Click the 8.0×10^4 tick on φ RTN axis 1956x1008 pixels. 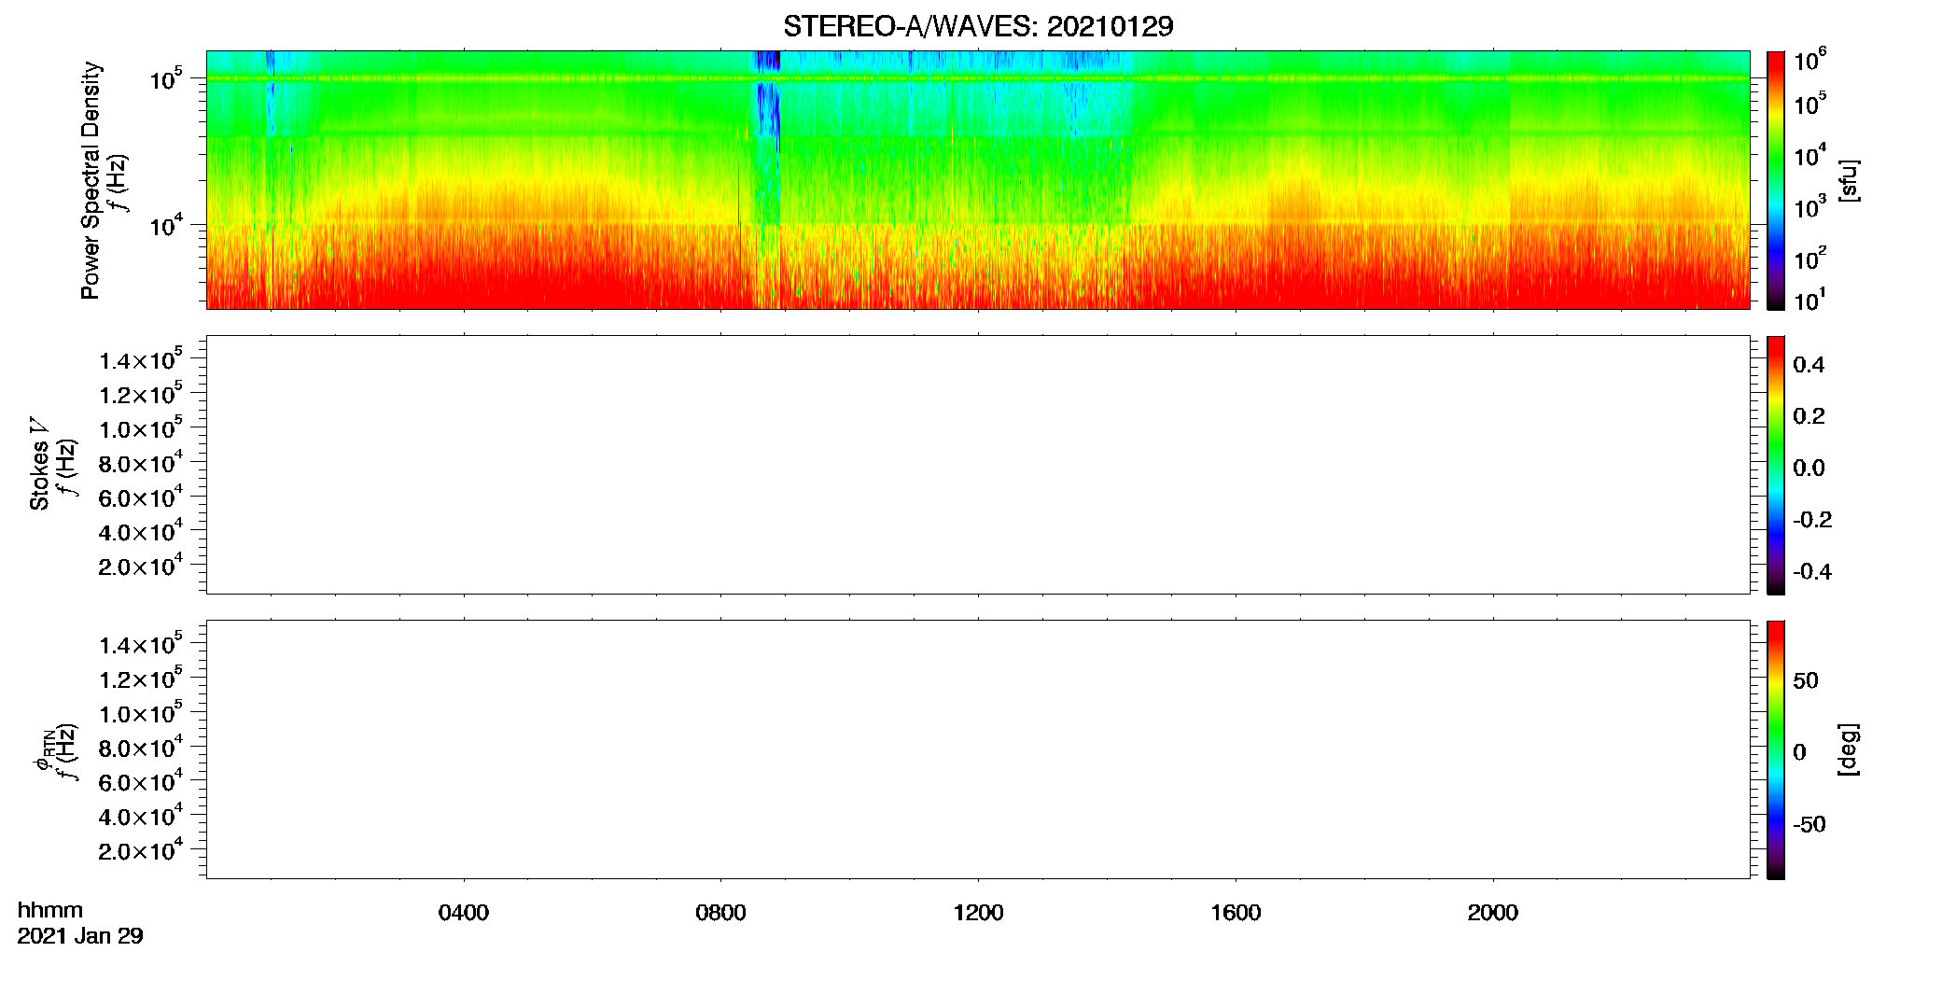[x=141, y=748]
